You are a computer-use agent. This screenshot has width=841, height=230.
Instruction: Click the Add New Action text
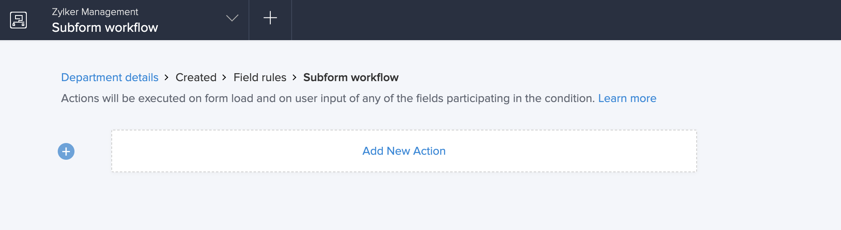pyautogui.click(x=404, y=151)
